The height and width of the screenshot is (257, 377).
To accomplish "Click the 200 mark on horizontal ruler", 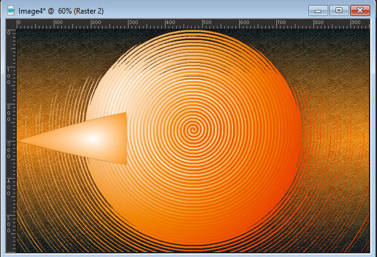I will (x=95, y=23).
